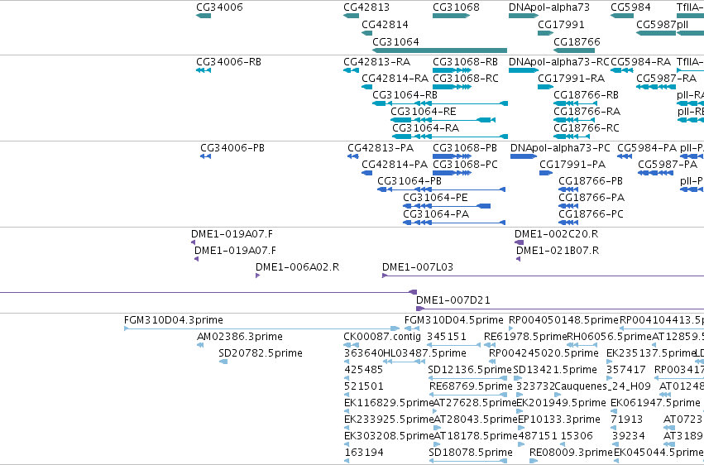
Task: Open BAC end DME1-006A02.R
Action: click(297, 267)
